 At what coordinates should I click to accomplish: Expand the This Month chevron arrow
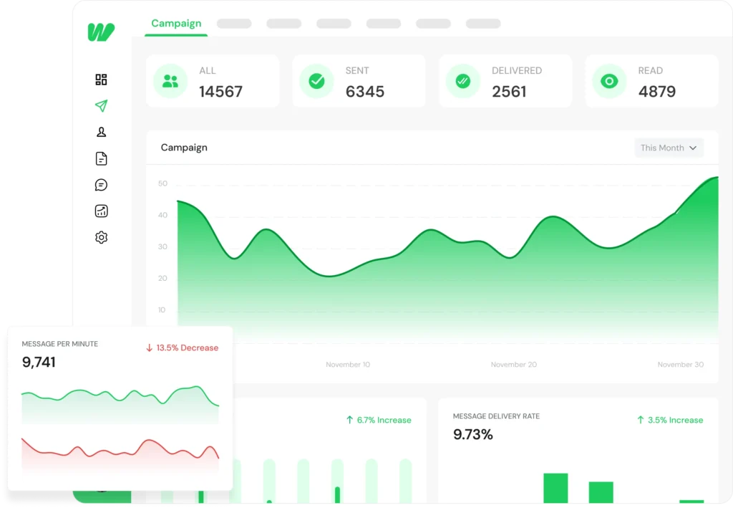coord(693,148)
